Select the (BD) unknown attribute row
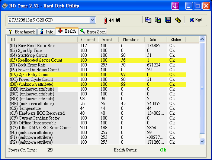The width and height of the screenshot is (212, 160). pyautogui.click(x=97, y=99)
